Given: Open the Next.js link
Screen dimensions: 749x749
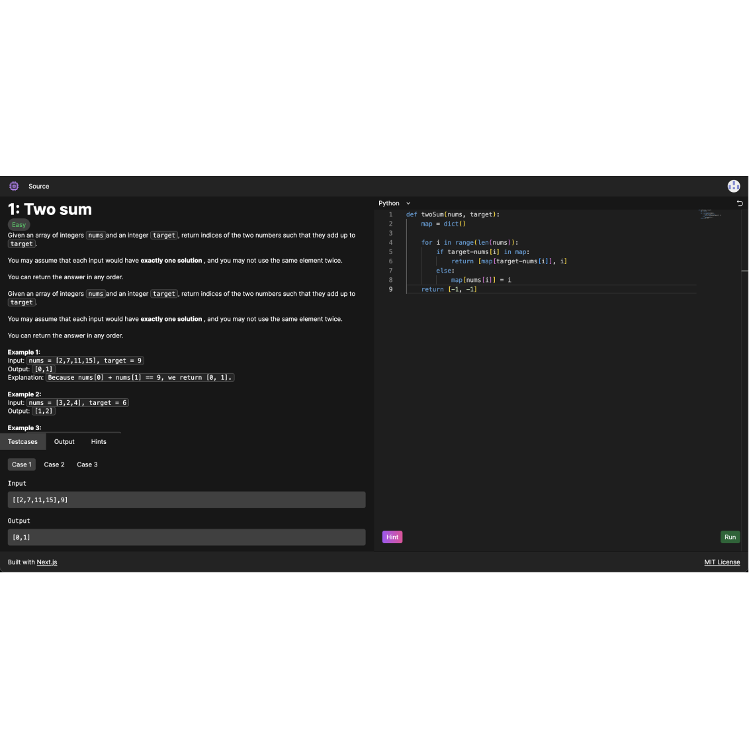Looking at the screenshot, I should (46, 562).
